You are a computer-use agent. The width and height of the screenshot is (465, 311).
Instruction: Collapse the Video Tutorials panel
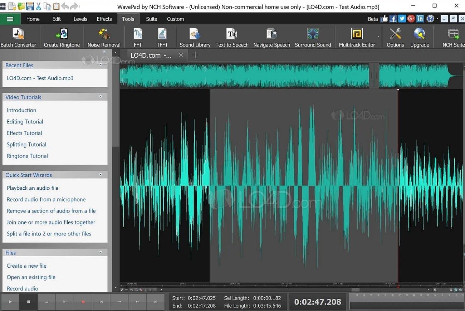click(x=101, y=97)
